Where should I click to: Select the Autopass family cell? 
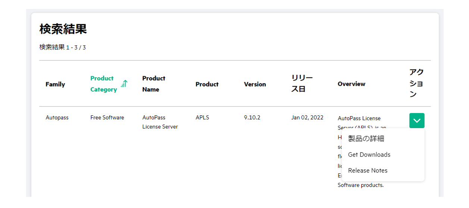pyautogui.click(x=57, y=118)
